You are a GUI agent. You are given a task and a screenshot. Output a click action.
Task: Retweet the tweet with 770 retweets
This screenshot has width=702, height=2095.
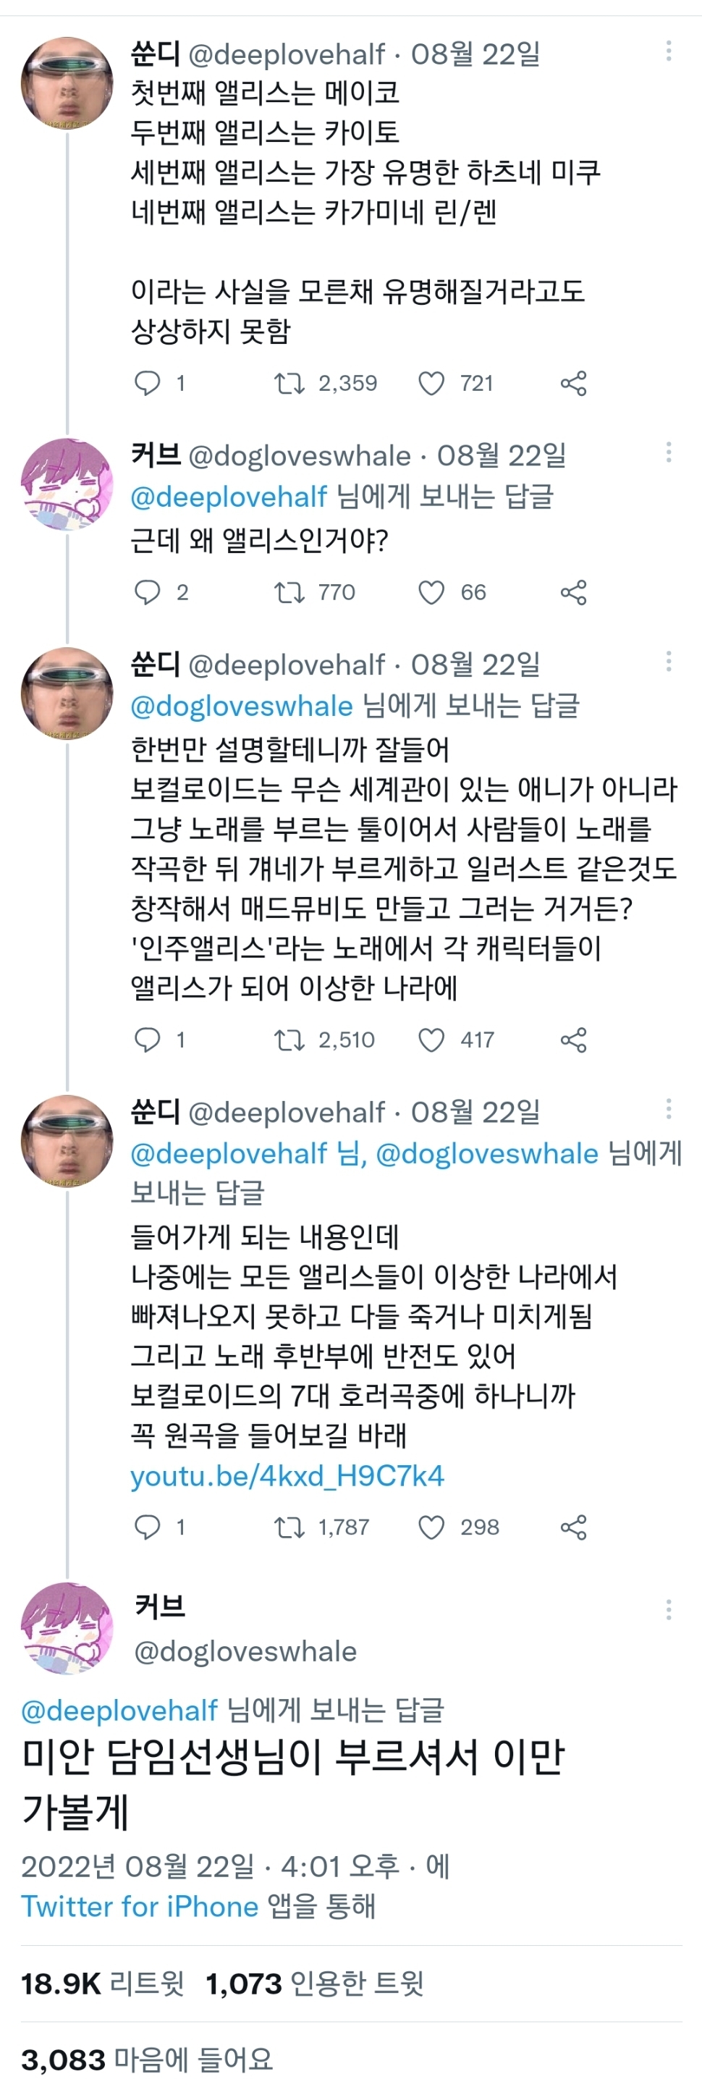point(289,592)
